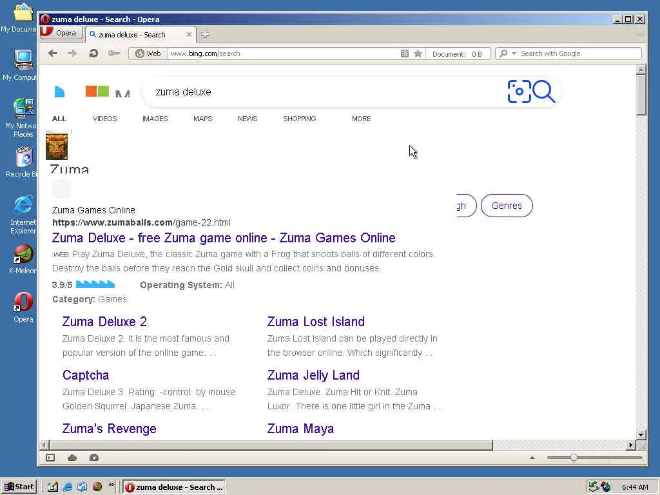Click the Show Desktop quick launch icon
This screenshot has width=660, height=495.
pos(52,487)
